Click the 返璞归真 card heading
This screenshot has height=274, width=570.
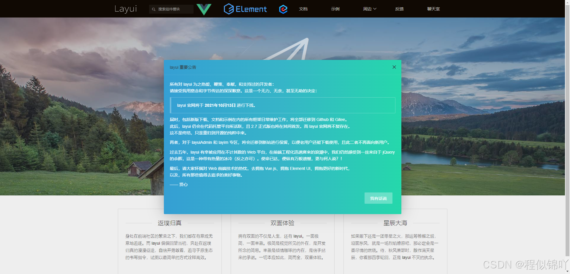(170, 223)
